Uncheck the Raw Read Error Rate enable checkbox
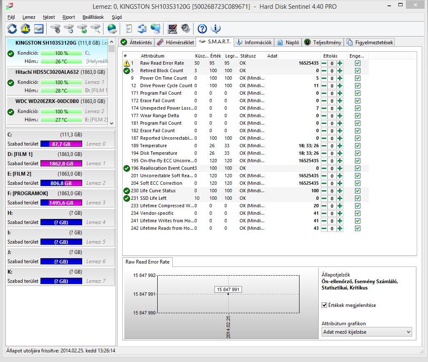The width and height of the screenshot is (428, 362). click(x=358, y=63)
